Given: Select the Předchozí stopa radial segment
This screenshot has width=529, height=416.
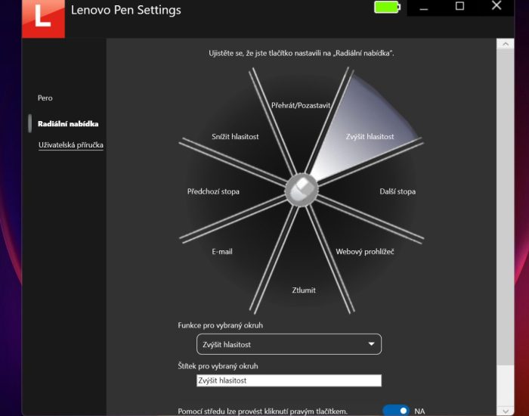Looking at the screenshot, I should pos(213,191).
